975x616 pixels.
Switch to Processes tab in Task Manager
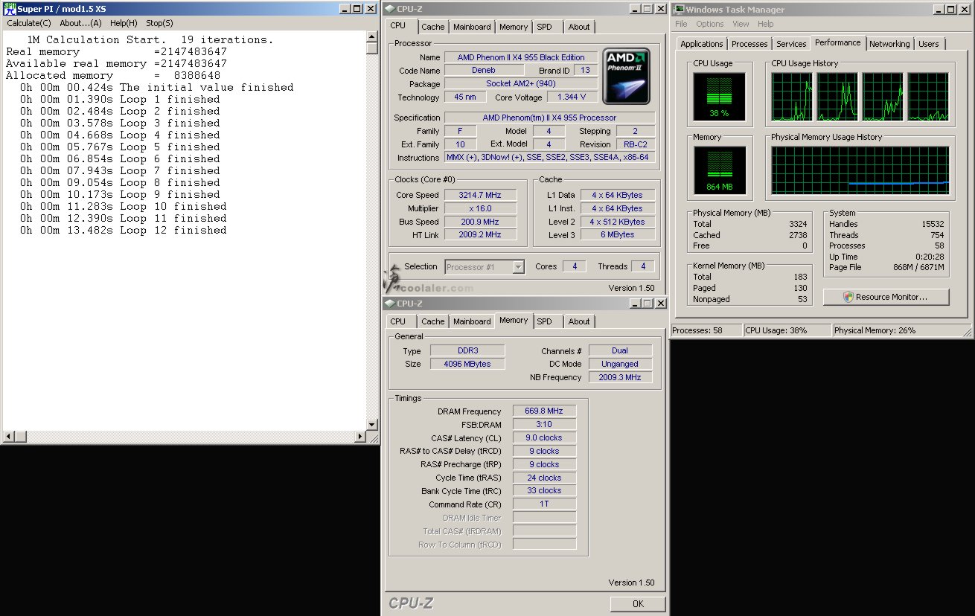(749, 44)
